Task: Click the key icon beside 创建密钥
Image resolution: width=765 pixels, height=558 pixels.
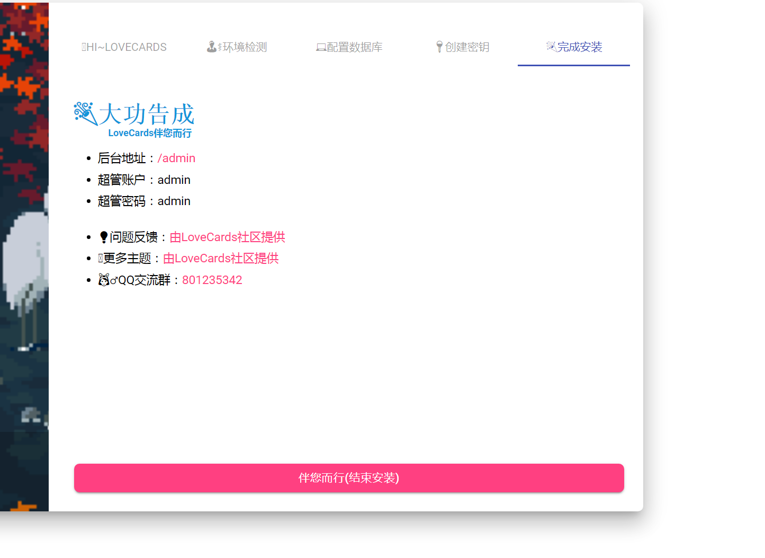Action: (x=439, y=47)
